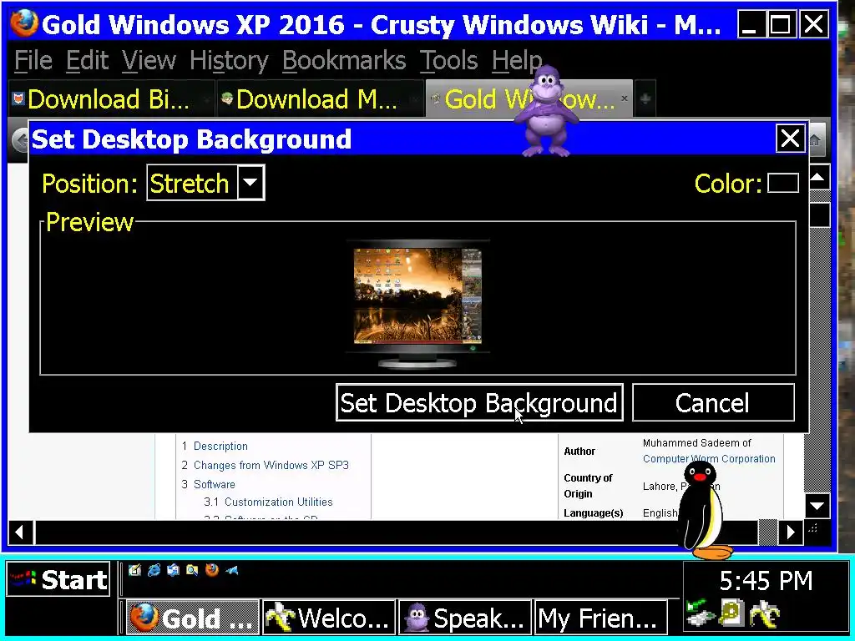855x641 pixels.
Task: Select the Gold Window... tab
Action: pos(529,98)
